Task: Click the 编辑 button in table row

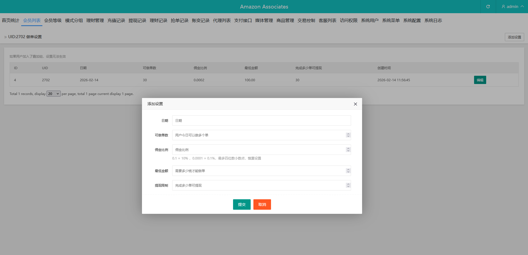Action: tap(480, 80)
